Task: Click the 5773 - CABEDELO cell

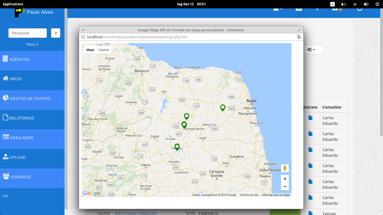Action: coord(202,213)
